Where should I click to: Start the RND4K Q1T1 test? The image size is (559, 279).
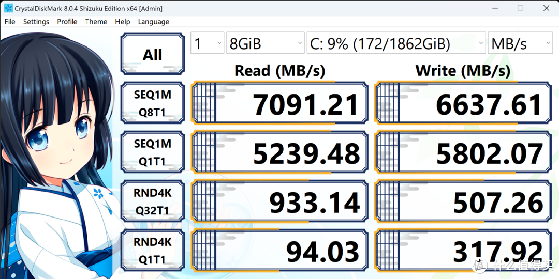[x=153, y=250]
